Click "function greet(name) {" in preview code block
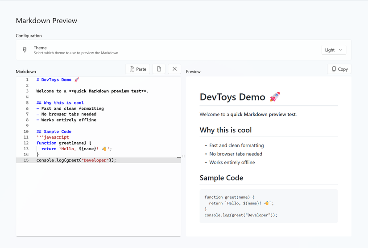Screen dimensions: 368x248 [229, 197]
